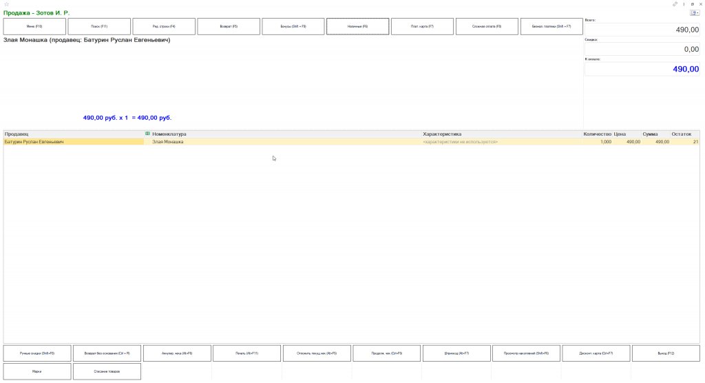
Task: Click the К оплате field with blue 490,00
Action: pos(642,69)
